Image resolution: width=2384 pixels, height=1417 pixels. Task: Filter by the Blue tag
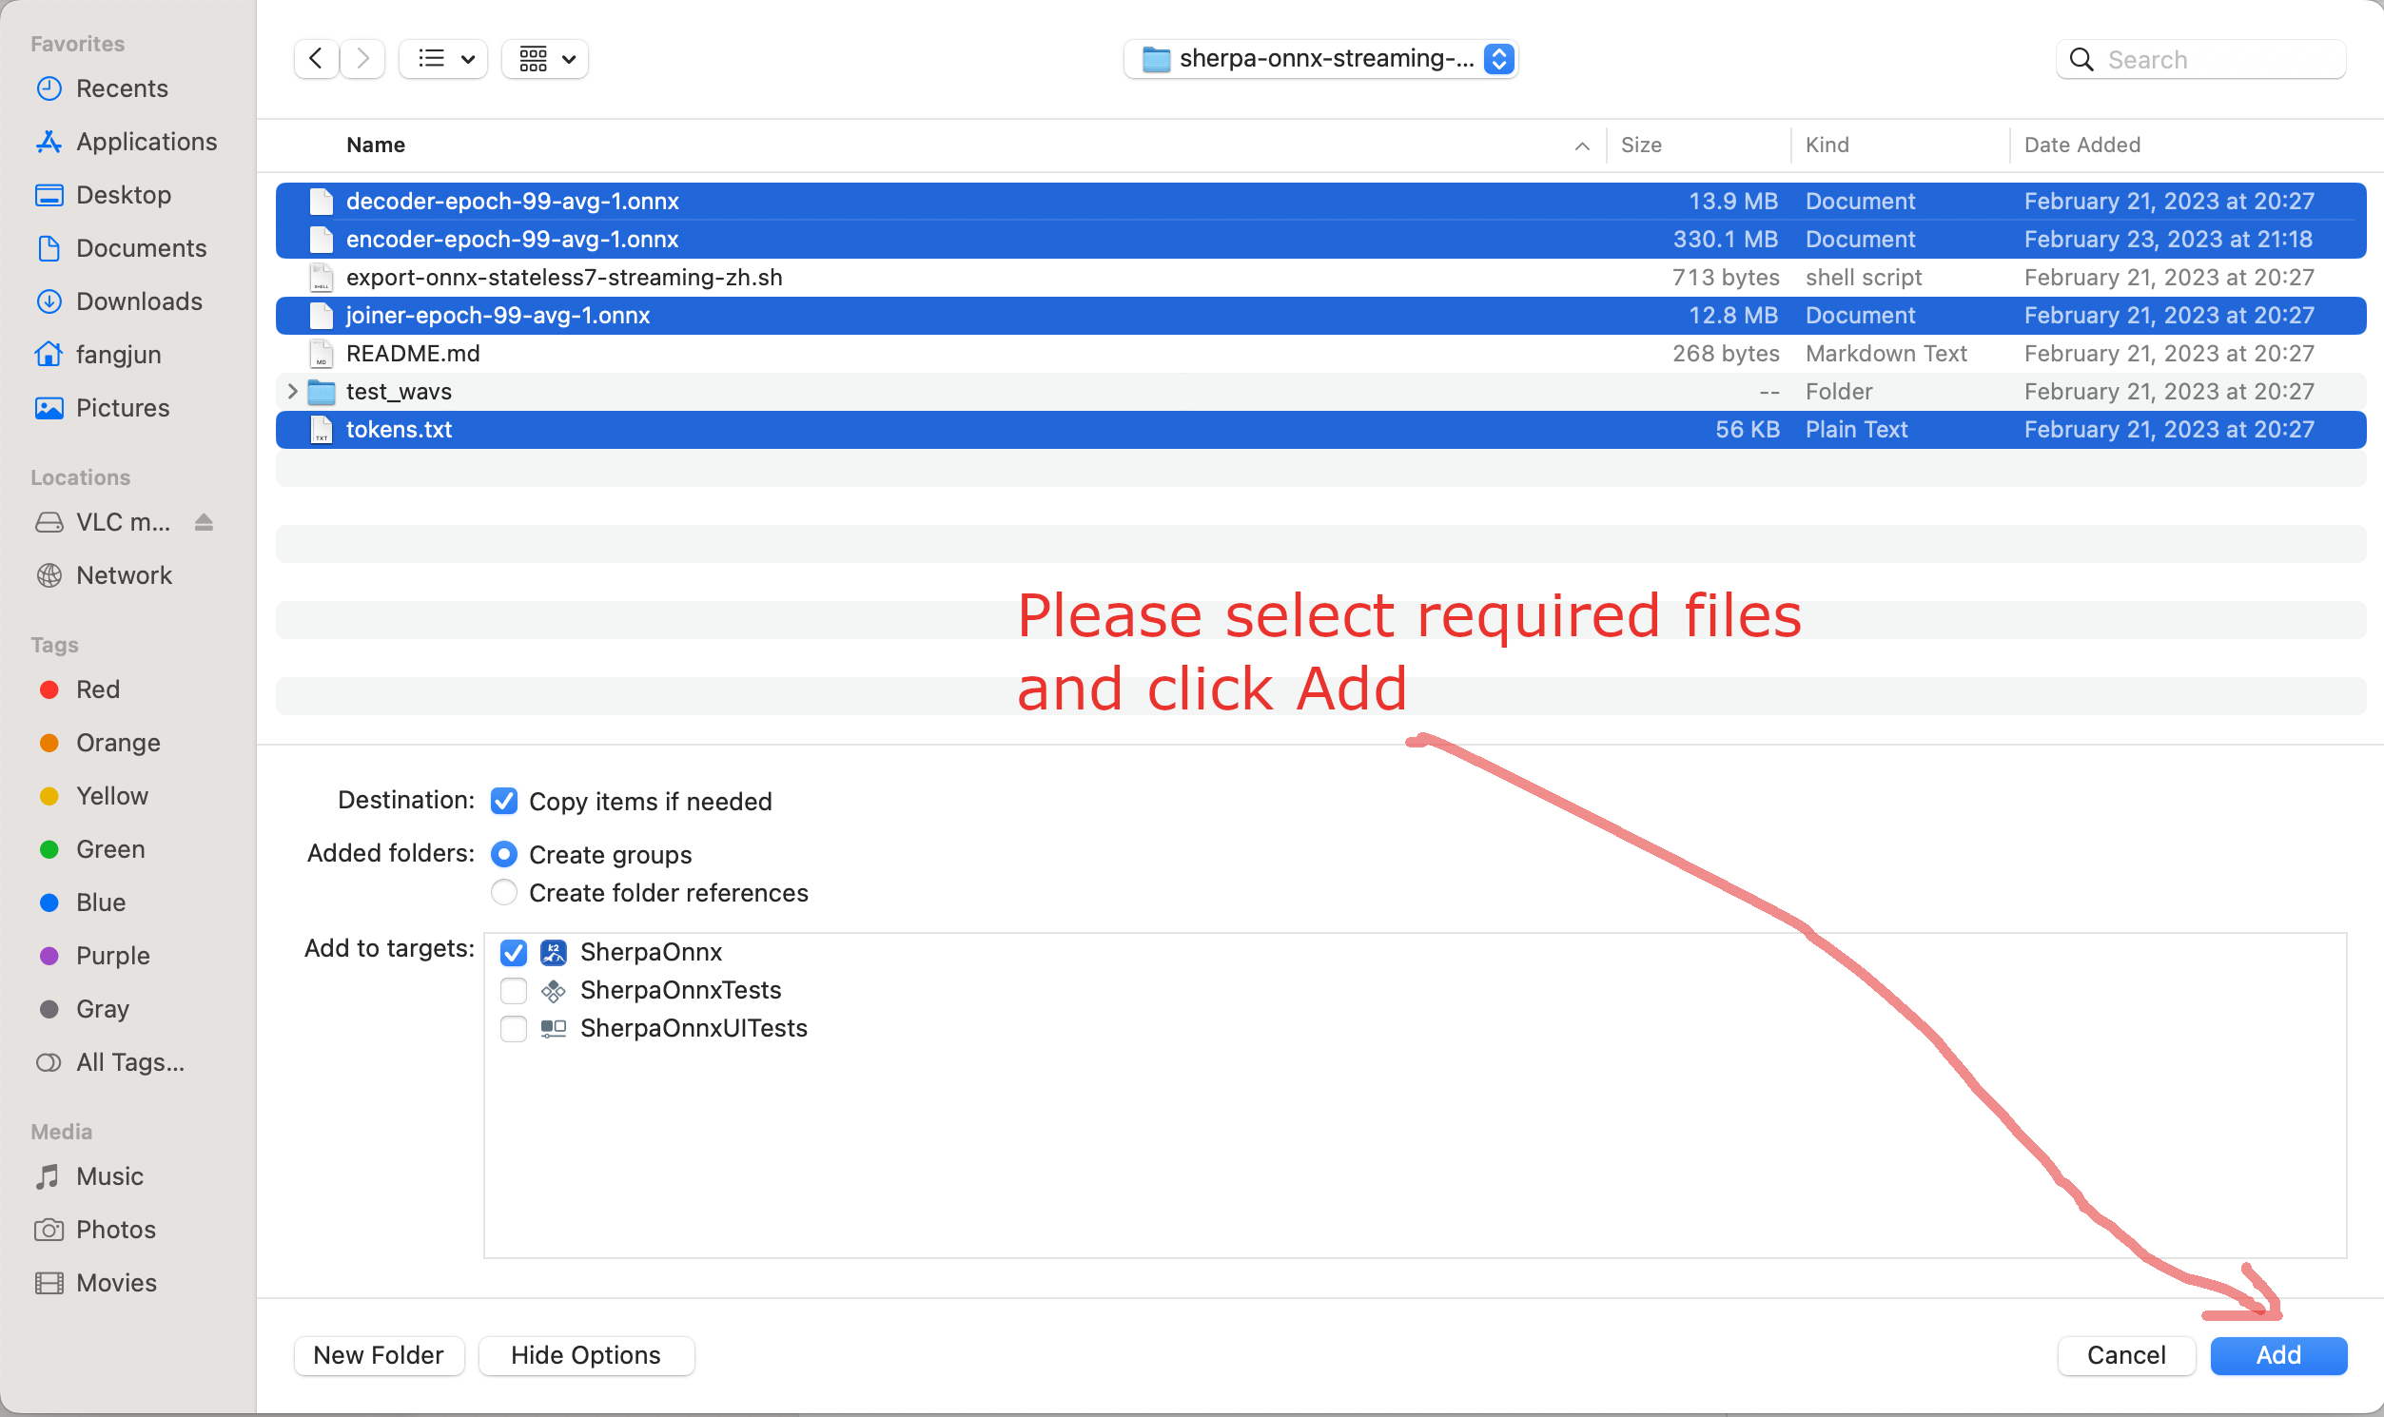[81, 903]
